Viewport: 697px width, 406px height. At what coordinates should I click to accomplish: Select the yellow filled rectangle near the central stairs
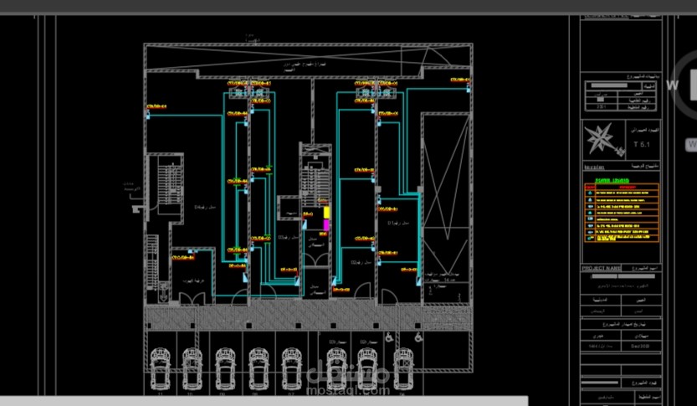point(326,212)
